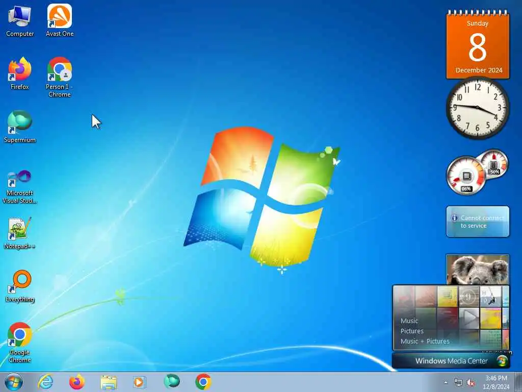Select the Supermium desktop shortcut
522x392 pixels.
(20, 127)
